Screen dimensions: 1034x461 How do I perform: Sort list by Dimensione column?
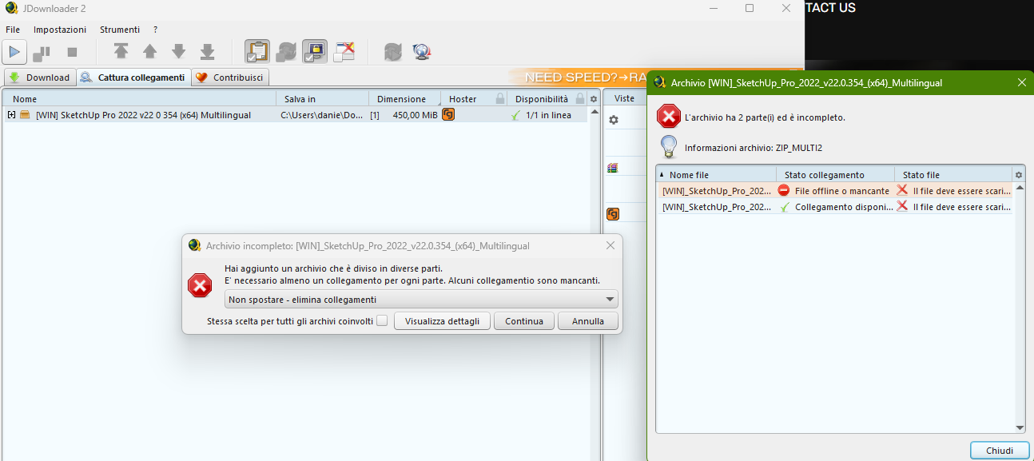click(404, 99)
